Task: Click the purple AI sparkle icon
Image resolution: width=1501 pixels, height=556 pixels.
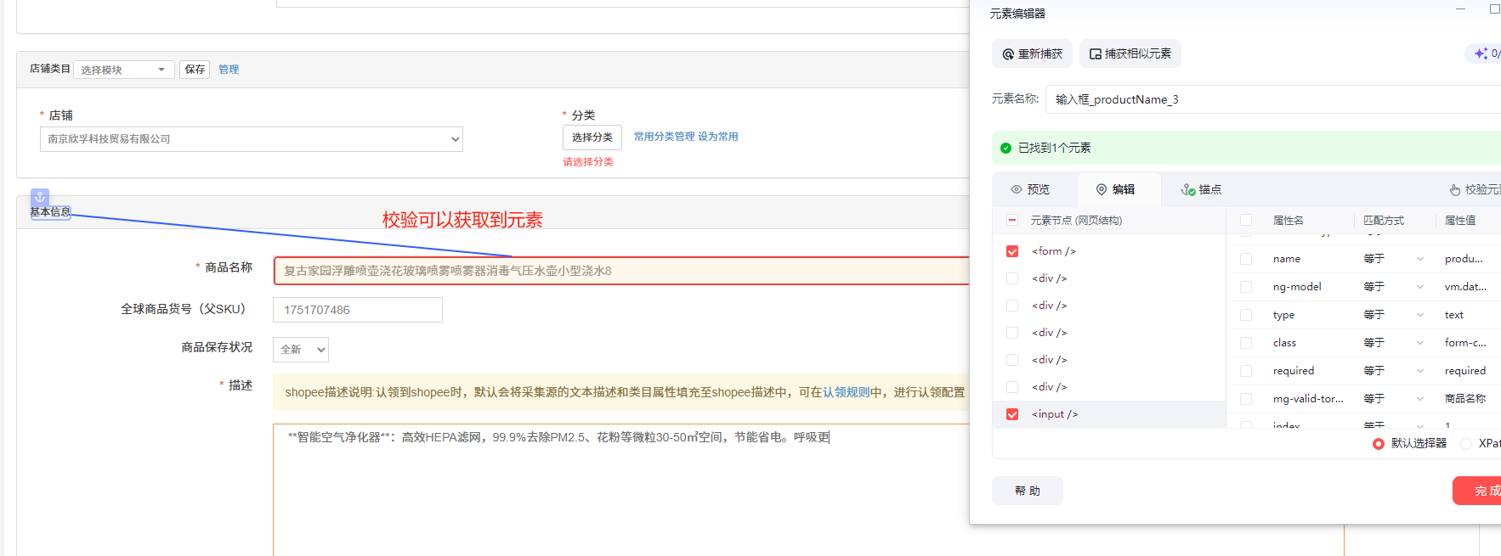Action: pyautogui.click(x=1481, y=53)
